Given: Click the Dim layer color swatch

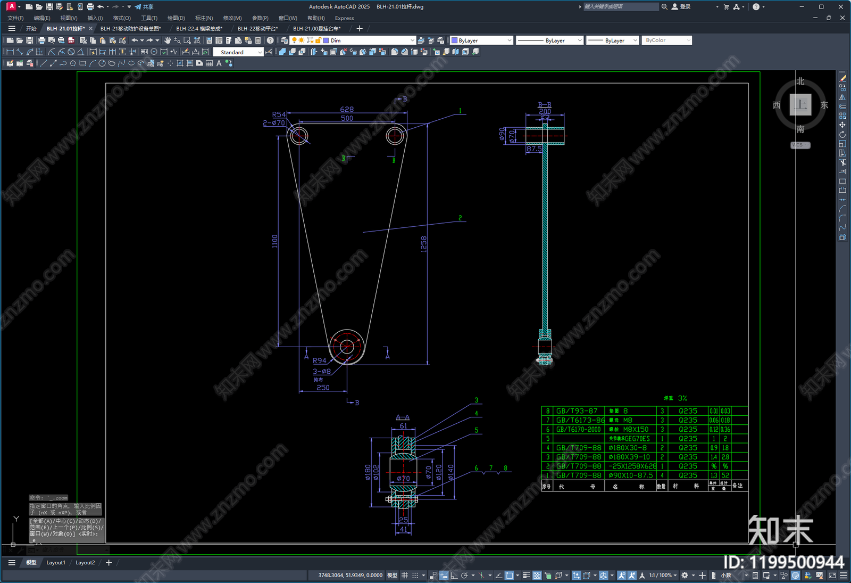Looking at the screenshot, I should point(326,40).
